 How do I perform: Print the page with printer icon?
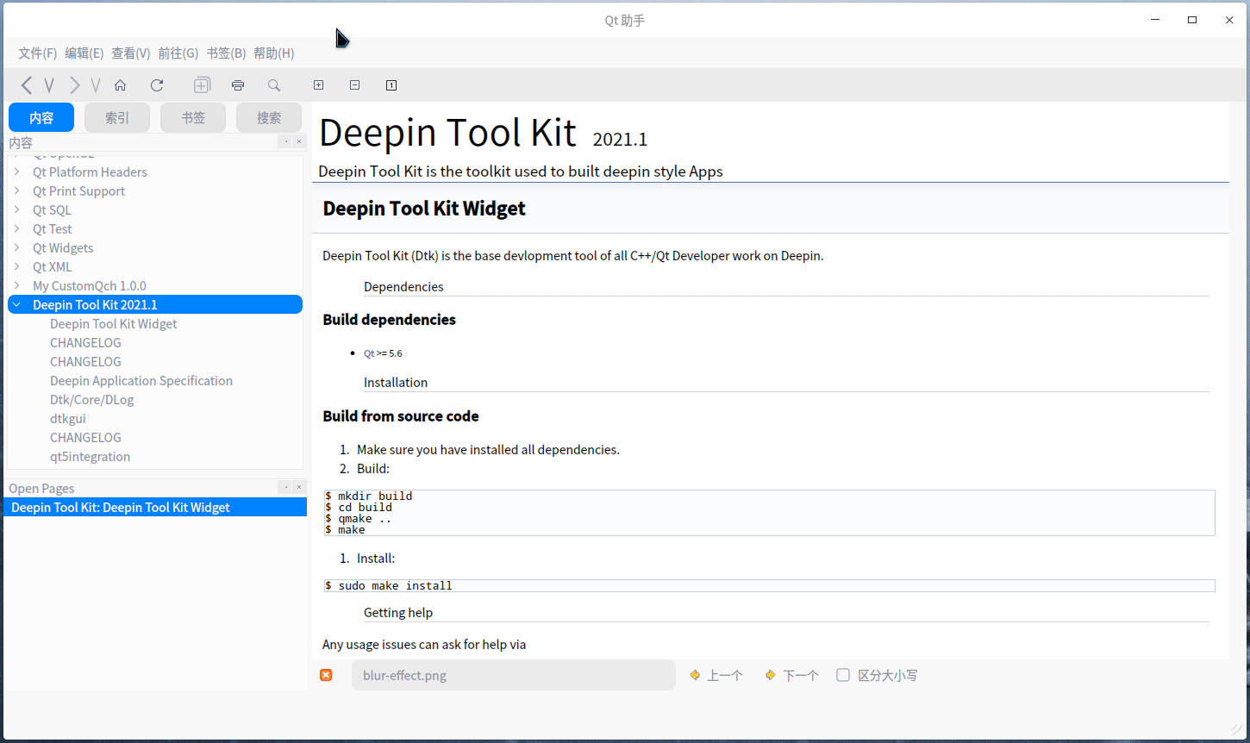238,85
